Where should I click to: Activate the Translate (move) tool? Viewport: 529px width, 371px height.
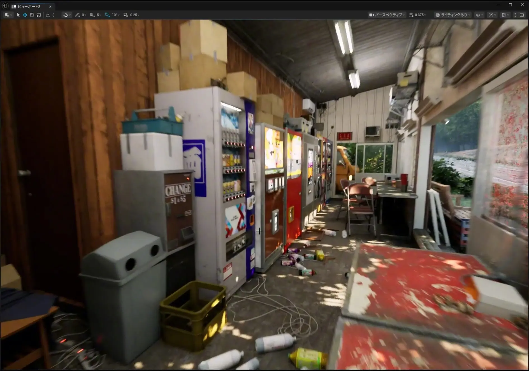pos(25,15)
